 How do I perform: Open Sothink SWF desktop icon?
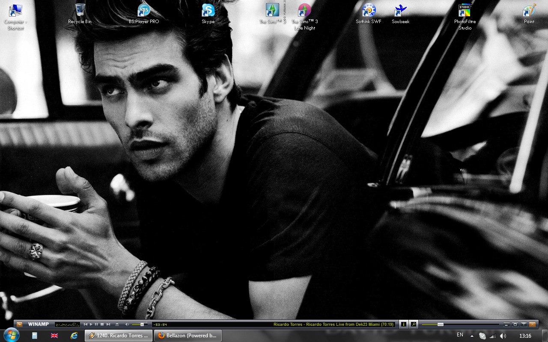(x=369, y=10)
